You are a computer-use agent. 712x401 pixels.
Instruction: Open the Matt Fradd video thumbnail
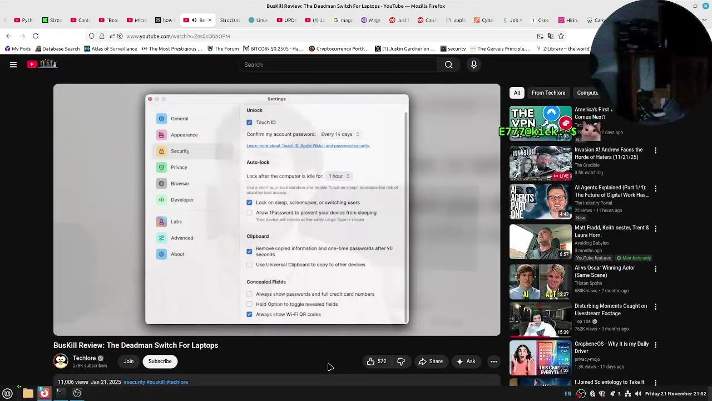(x=540, y=242)
